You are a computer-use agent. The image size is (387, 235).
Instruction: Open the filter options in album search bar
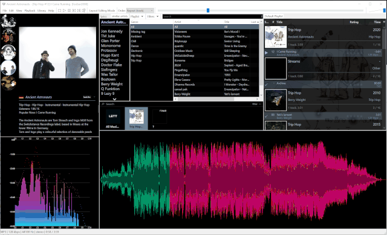(256, 104)
